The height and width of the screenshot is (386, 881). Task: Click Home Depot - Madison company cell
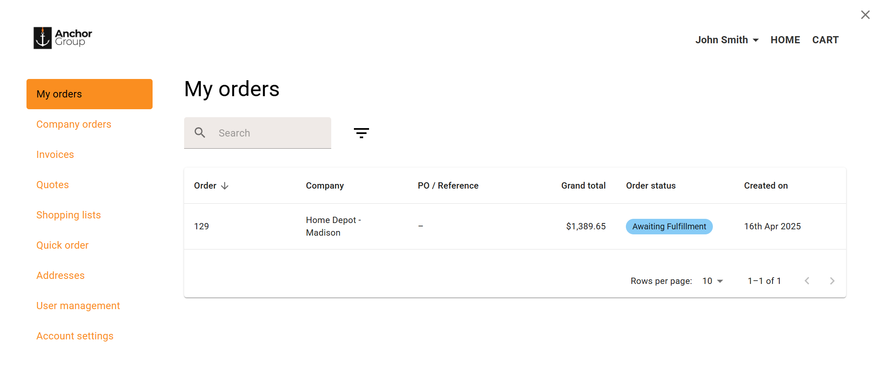334,226
